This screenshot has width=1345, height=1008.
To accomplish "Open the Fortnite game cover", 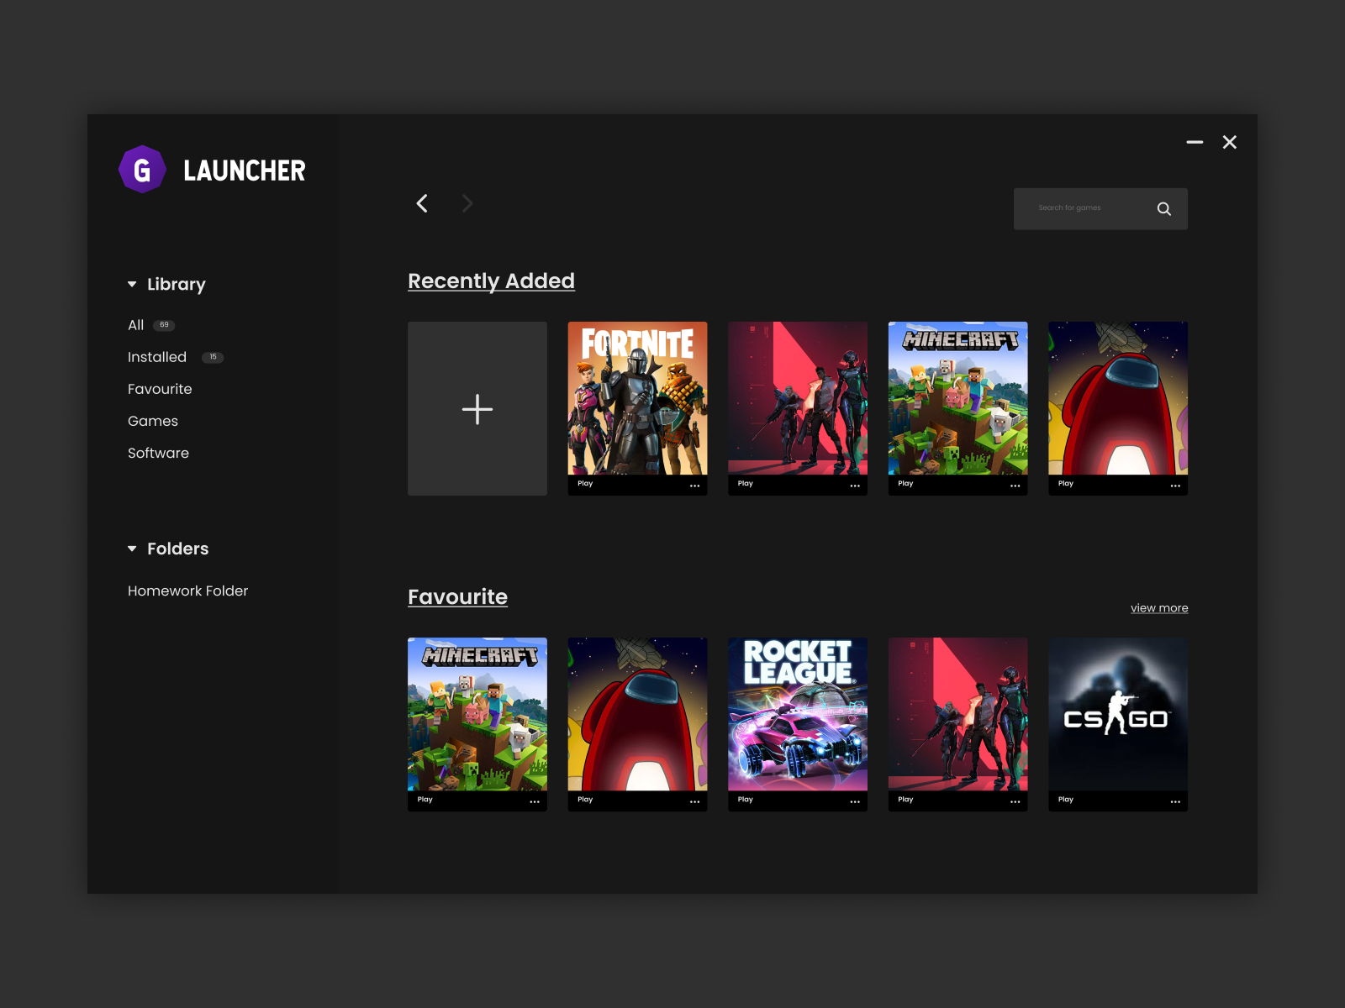I will pyautogui.click(x=637, y=398).
